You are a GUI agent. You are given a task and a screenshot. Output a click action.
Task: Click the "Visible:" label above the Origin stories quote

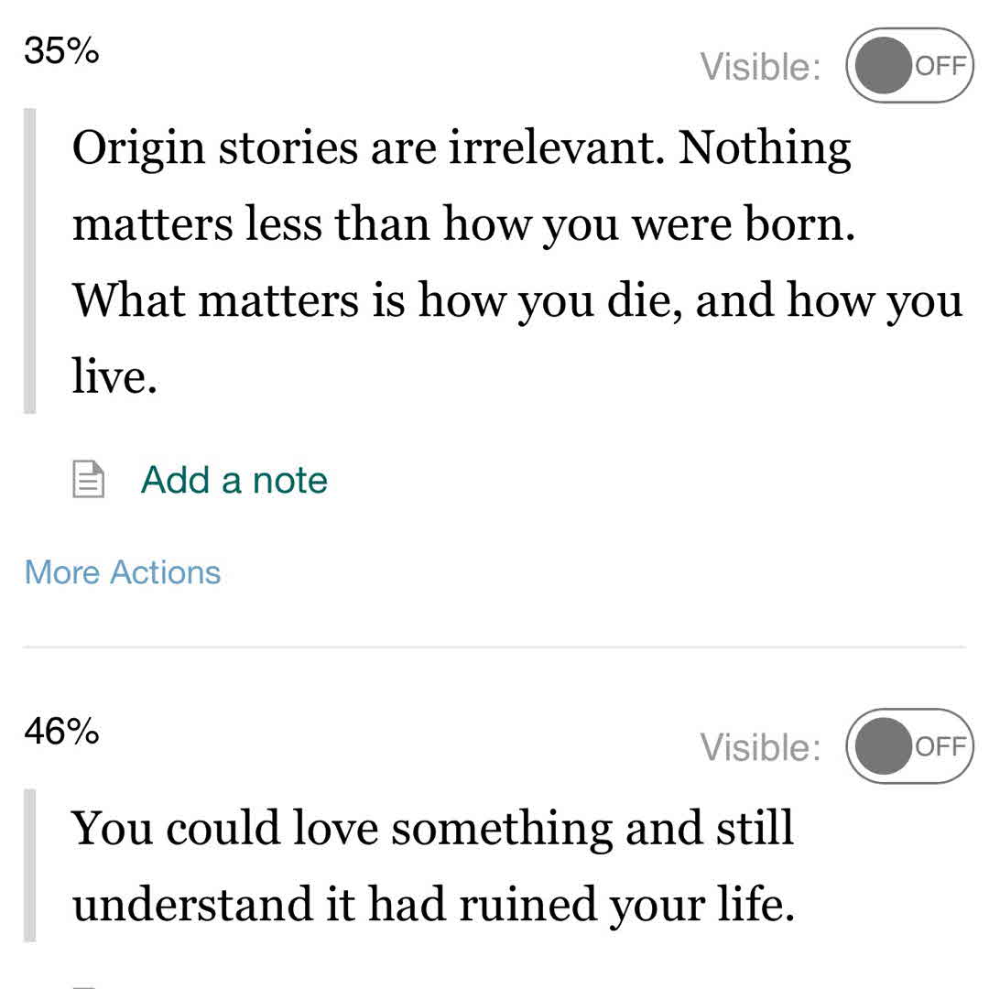pyautogui.click(x=760, y=67)
